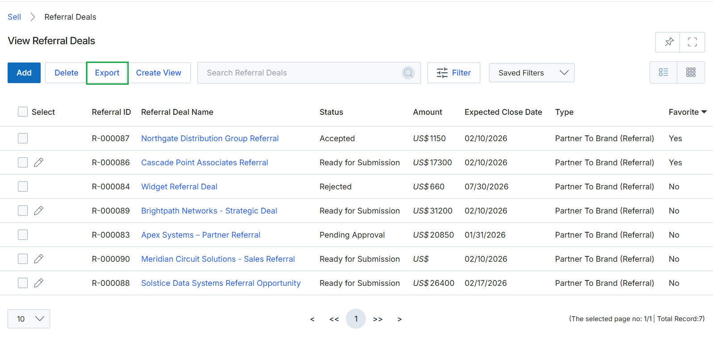This screenshot has width=713, height=339.
Task: Go to next pages double arrow
Action: (378, 319)
